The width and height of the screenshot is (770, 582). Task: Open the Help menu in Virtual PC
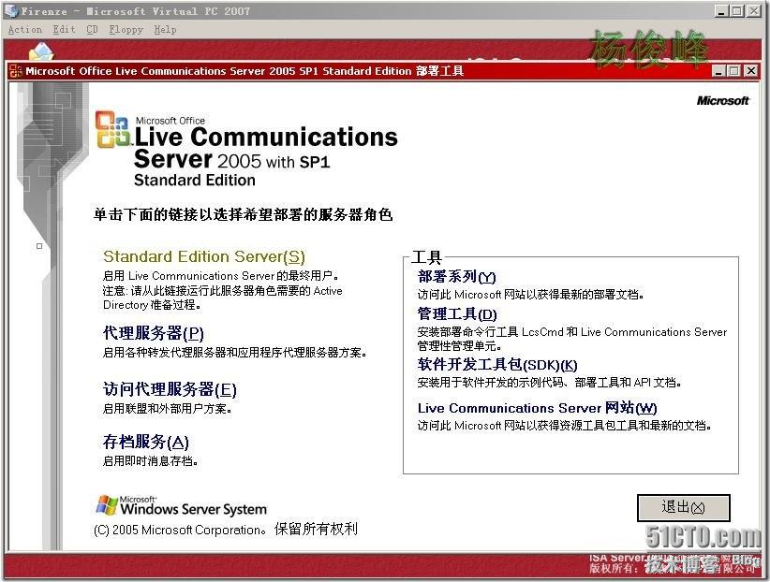coord(165,29)
